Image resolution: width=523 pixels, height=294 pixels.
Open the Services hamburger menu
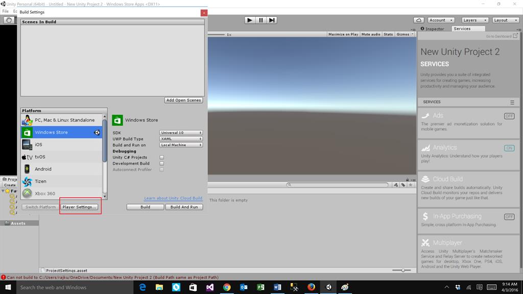click(x=512, y=102)
